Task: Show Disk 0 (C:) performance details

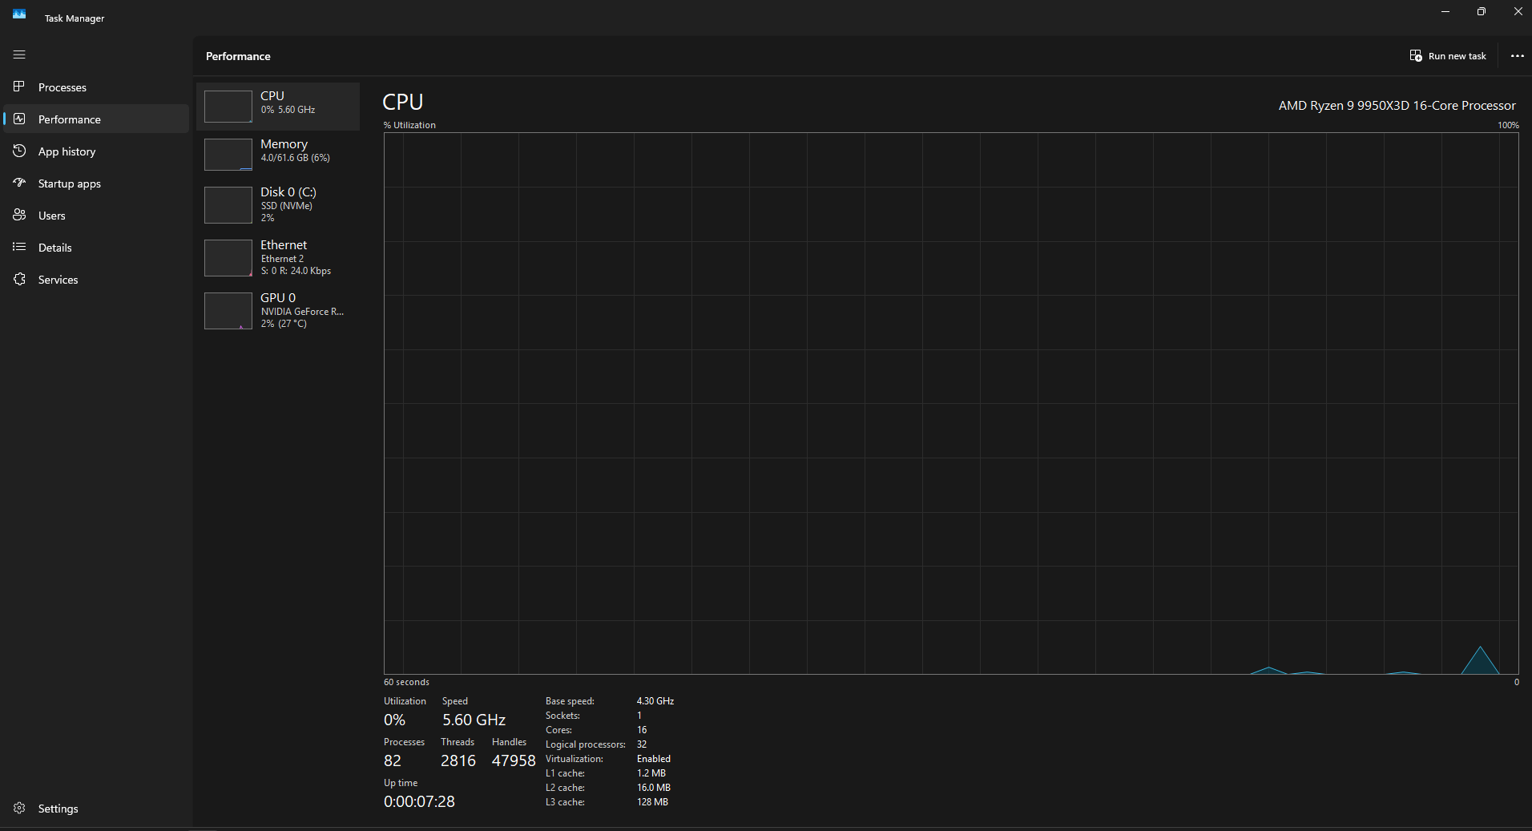Action: pos(278,204)
